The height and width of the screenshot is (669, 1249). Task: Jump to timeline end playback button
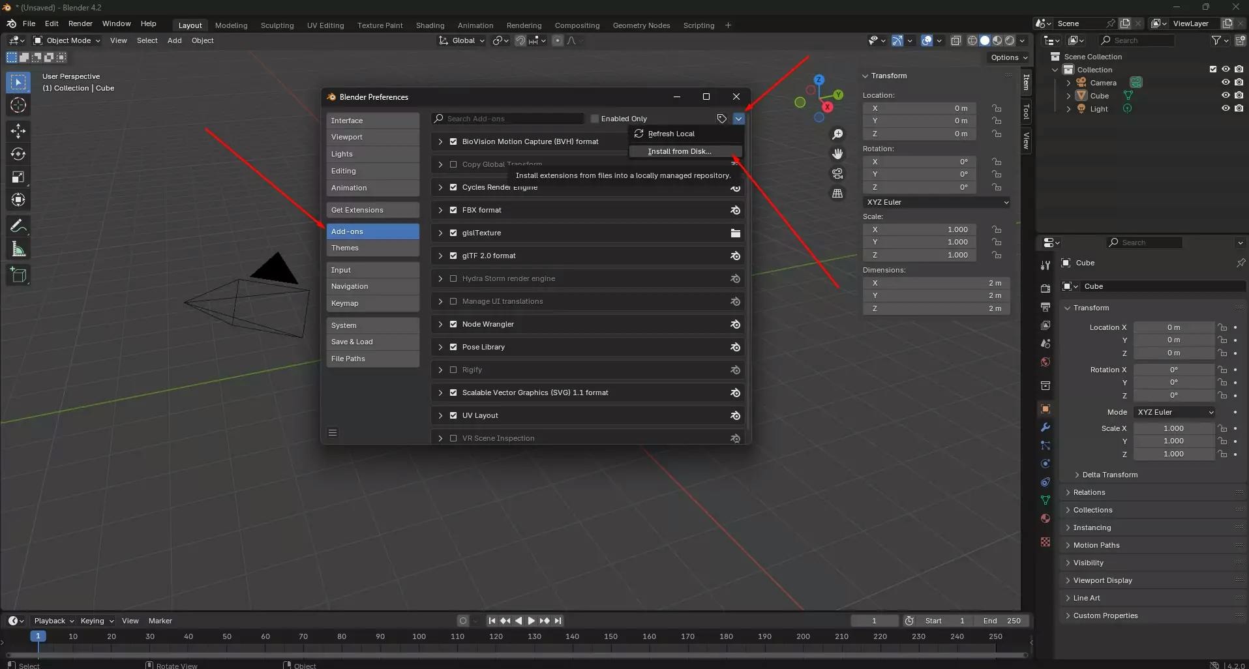(x=558, y=621)
